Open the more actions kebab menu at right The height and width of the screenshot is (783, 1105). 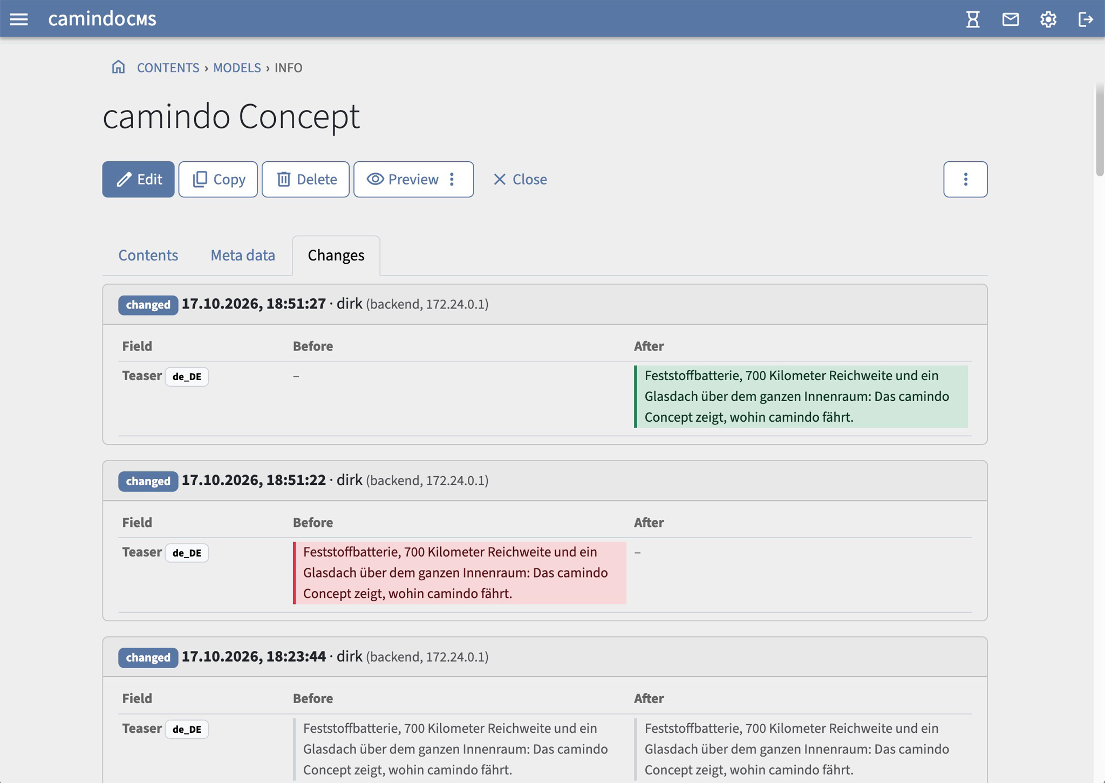click(x=965, y=179)
